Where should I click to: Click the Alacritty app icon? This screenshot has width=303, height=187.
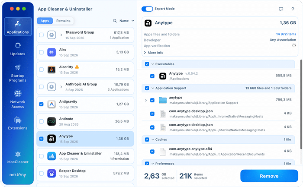click(52, 70)
